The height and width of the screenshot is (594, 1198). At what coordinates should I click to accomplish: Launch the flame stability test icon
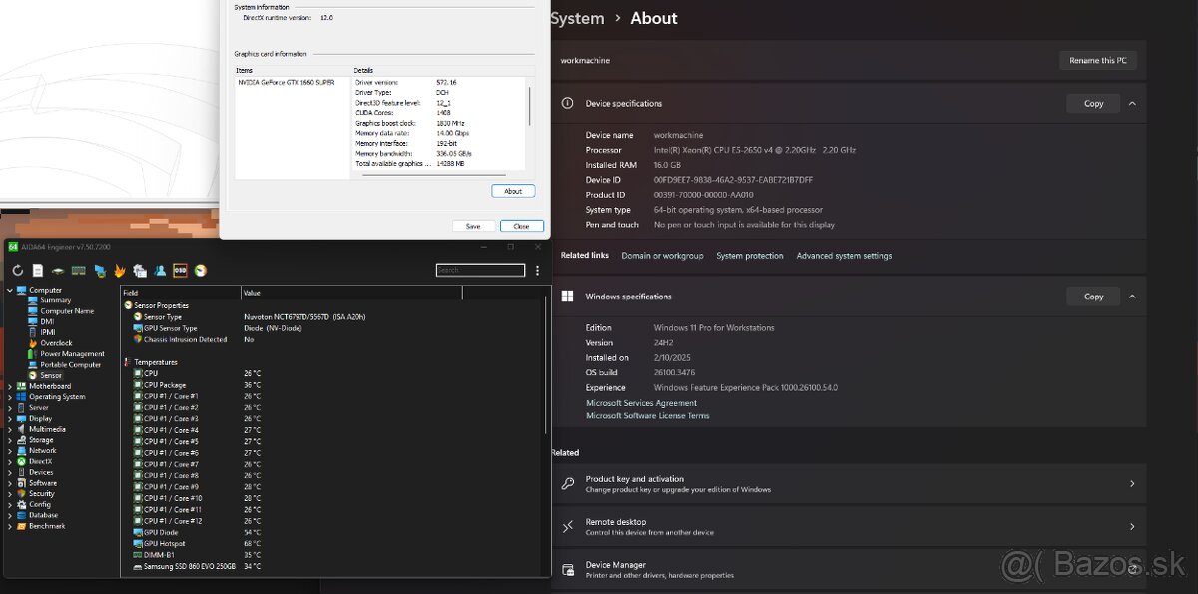point(119,270)
